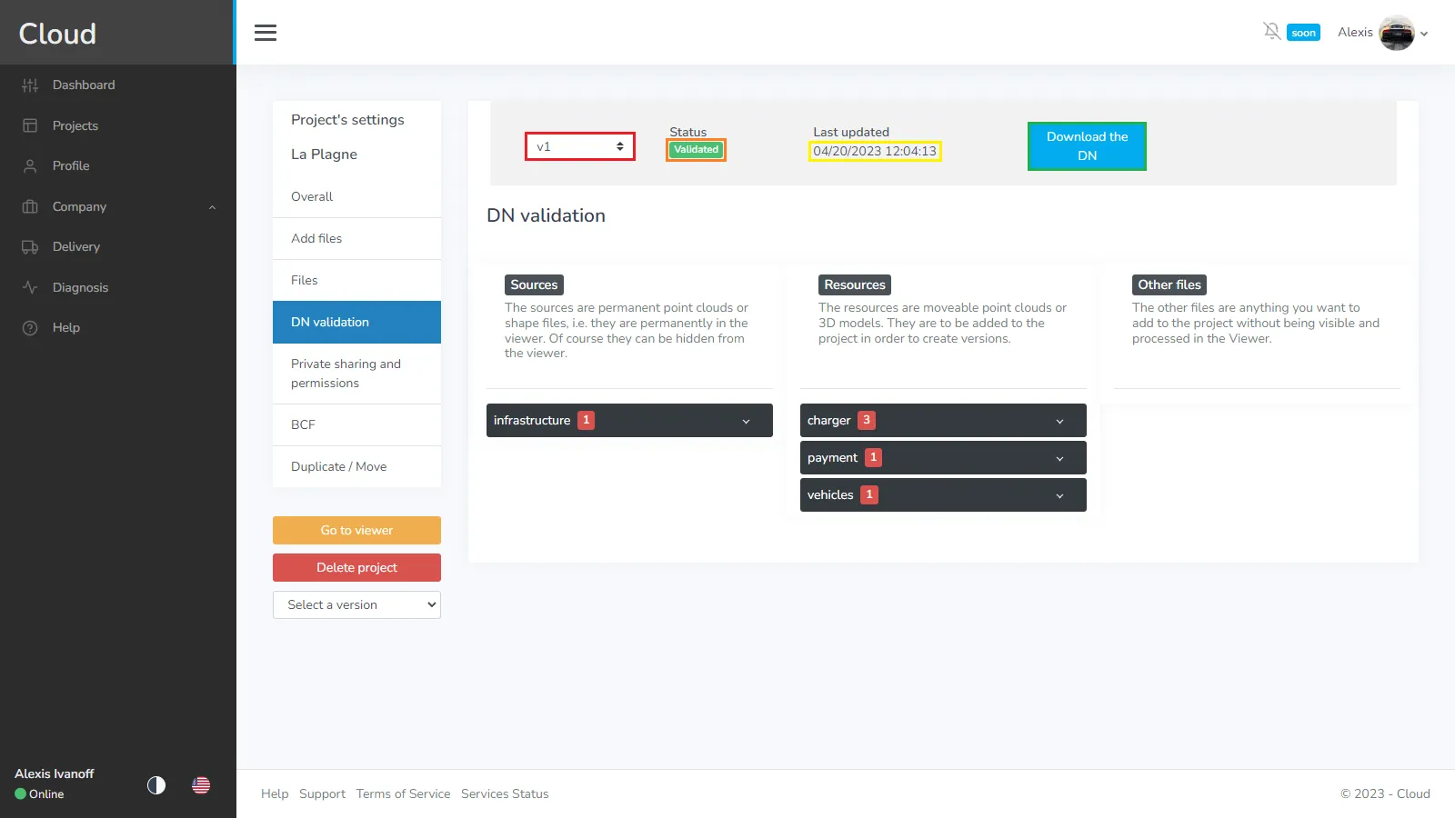The height and width of the screenshot is (818, 1455).
Task: Click the Help question mark icon
Action: coord(30,328)
